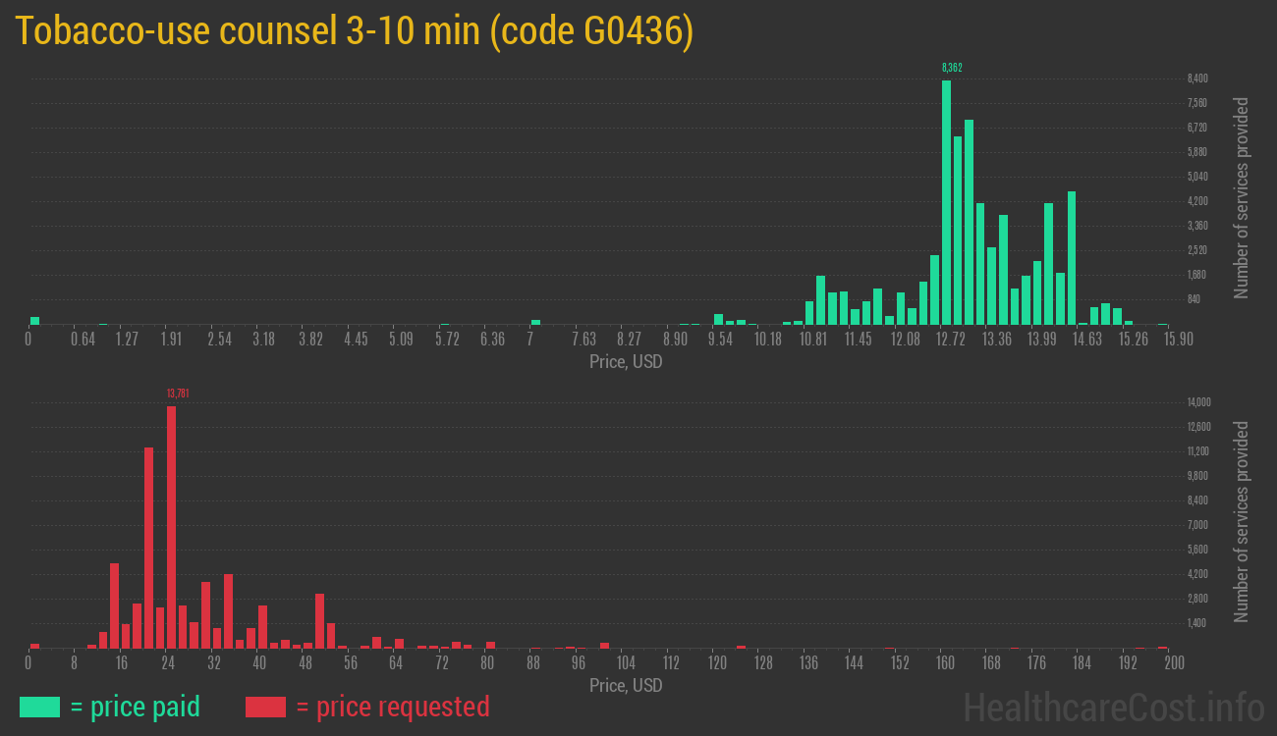This screenshot has height=736, width=1277.
Task: Click the 8,362 peak value label
Action: [x=952, y=68]
